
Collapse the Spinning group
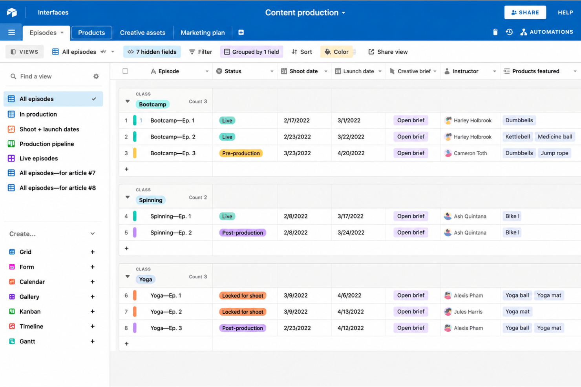tap(128, 197)
